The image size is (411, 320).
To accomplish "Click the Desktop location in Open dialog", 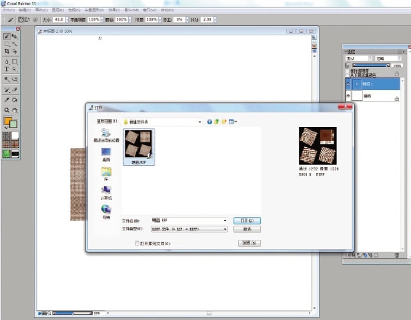I will coord(106,154).
